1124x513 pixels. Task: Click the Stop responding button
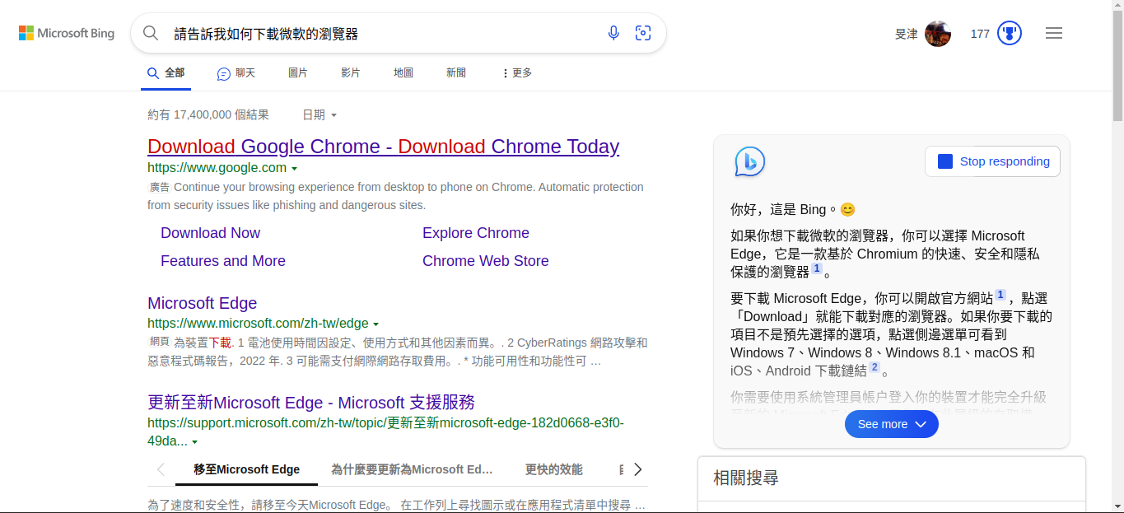992,161
